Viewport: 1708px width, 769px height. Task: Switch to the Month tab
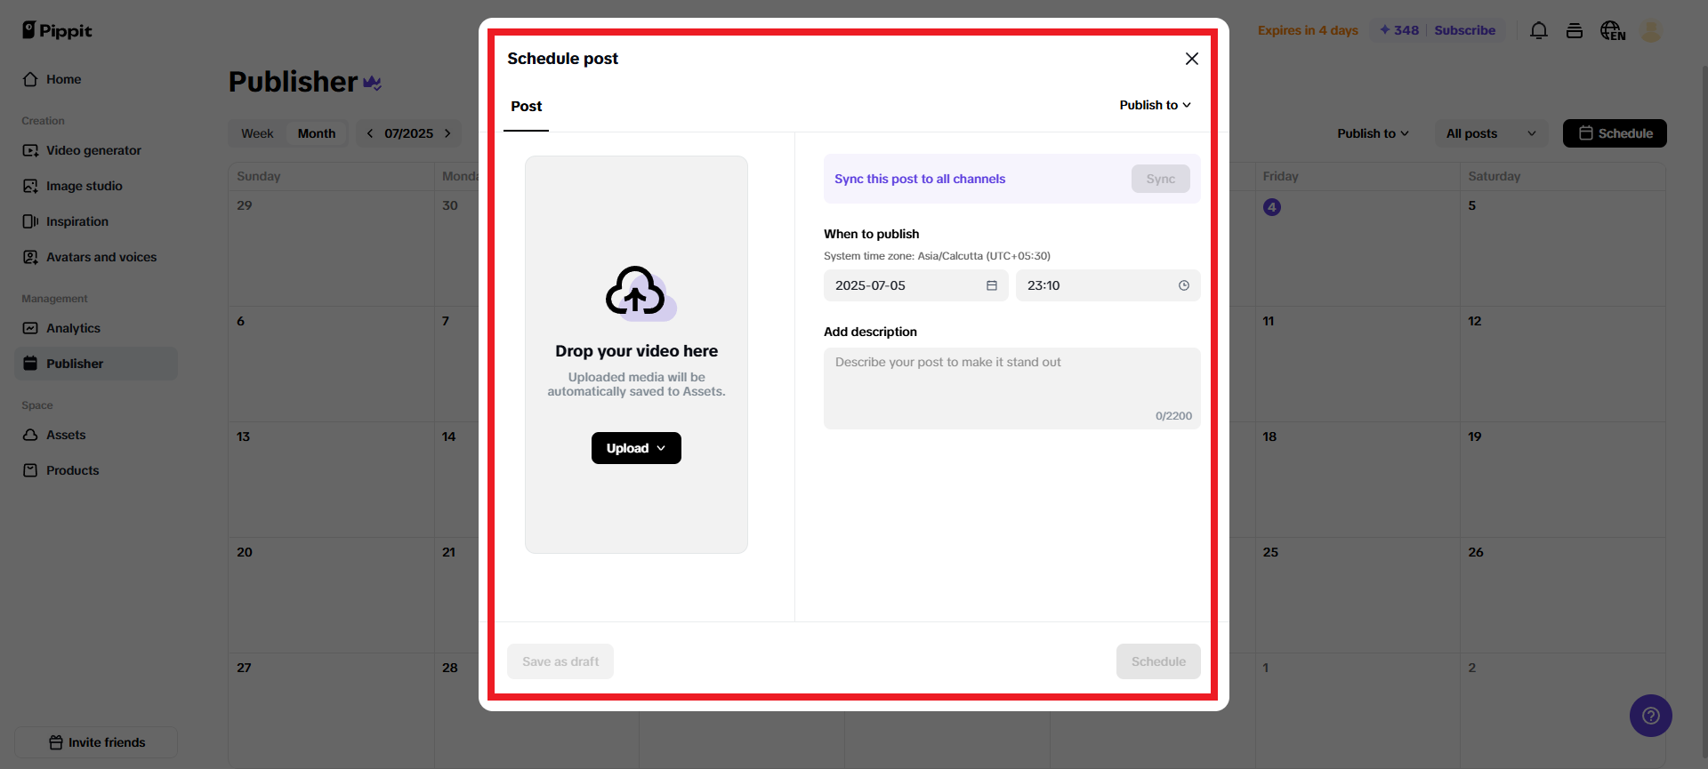click(x=317, y=132)
